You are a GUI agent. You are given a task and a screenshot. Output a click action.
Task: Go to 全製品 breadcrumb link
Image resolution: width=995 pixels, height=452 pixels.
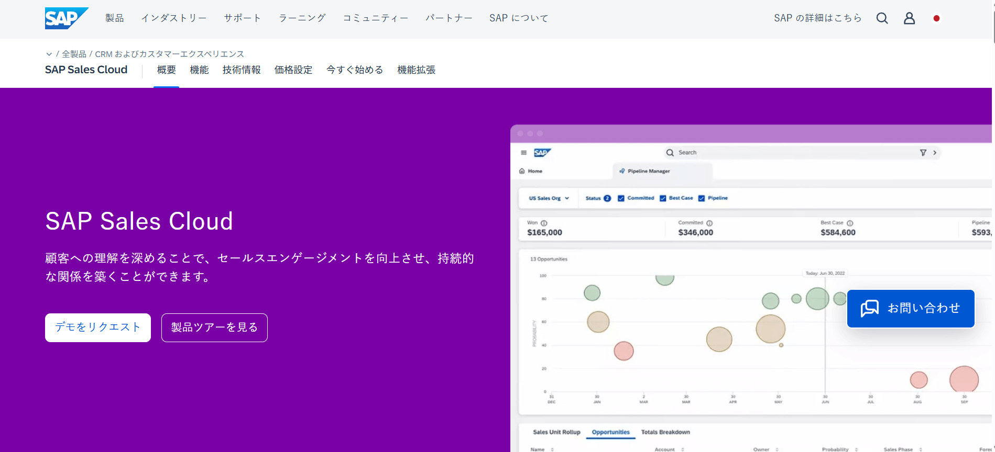pyautogui.click(x=74, y=54)
